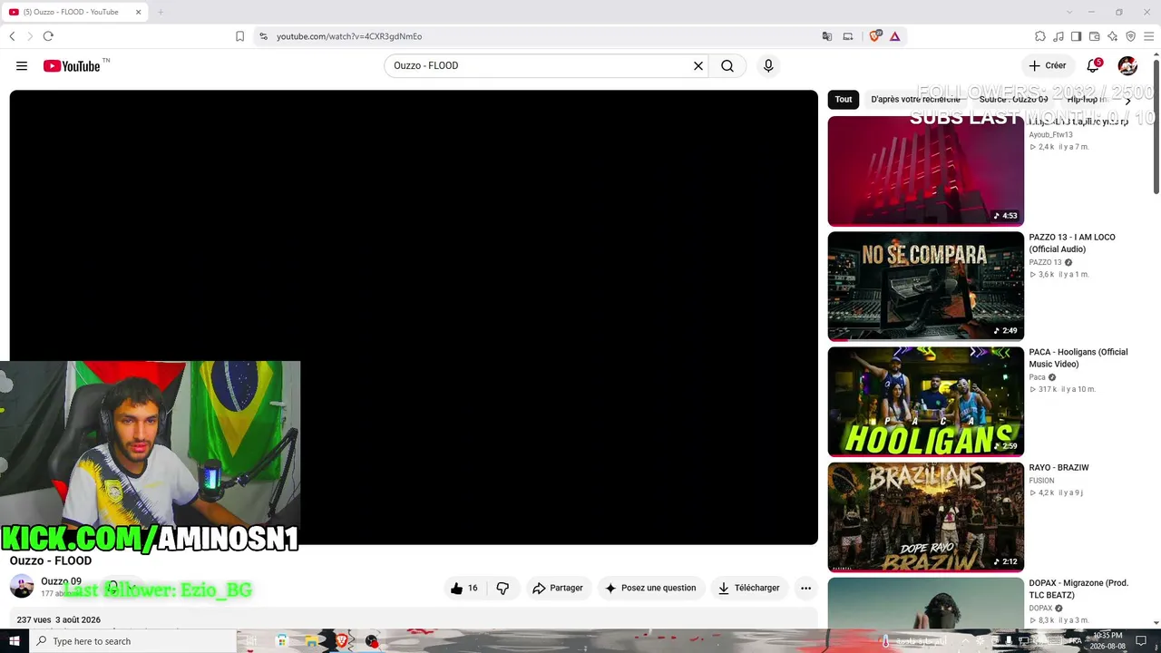Viewport: 1161px width, 653px height.
Task: Close the Ouzzo - FLOOD browser tab
Action: coord(139,12)
